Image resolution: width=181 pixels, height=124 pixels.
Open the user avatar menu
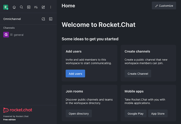point(6,7)
